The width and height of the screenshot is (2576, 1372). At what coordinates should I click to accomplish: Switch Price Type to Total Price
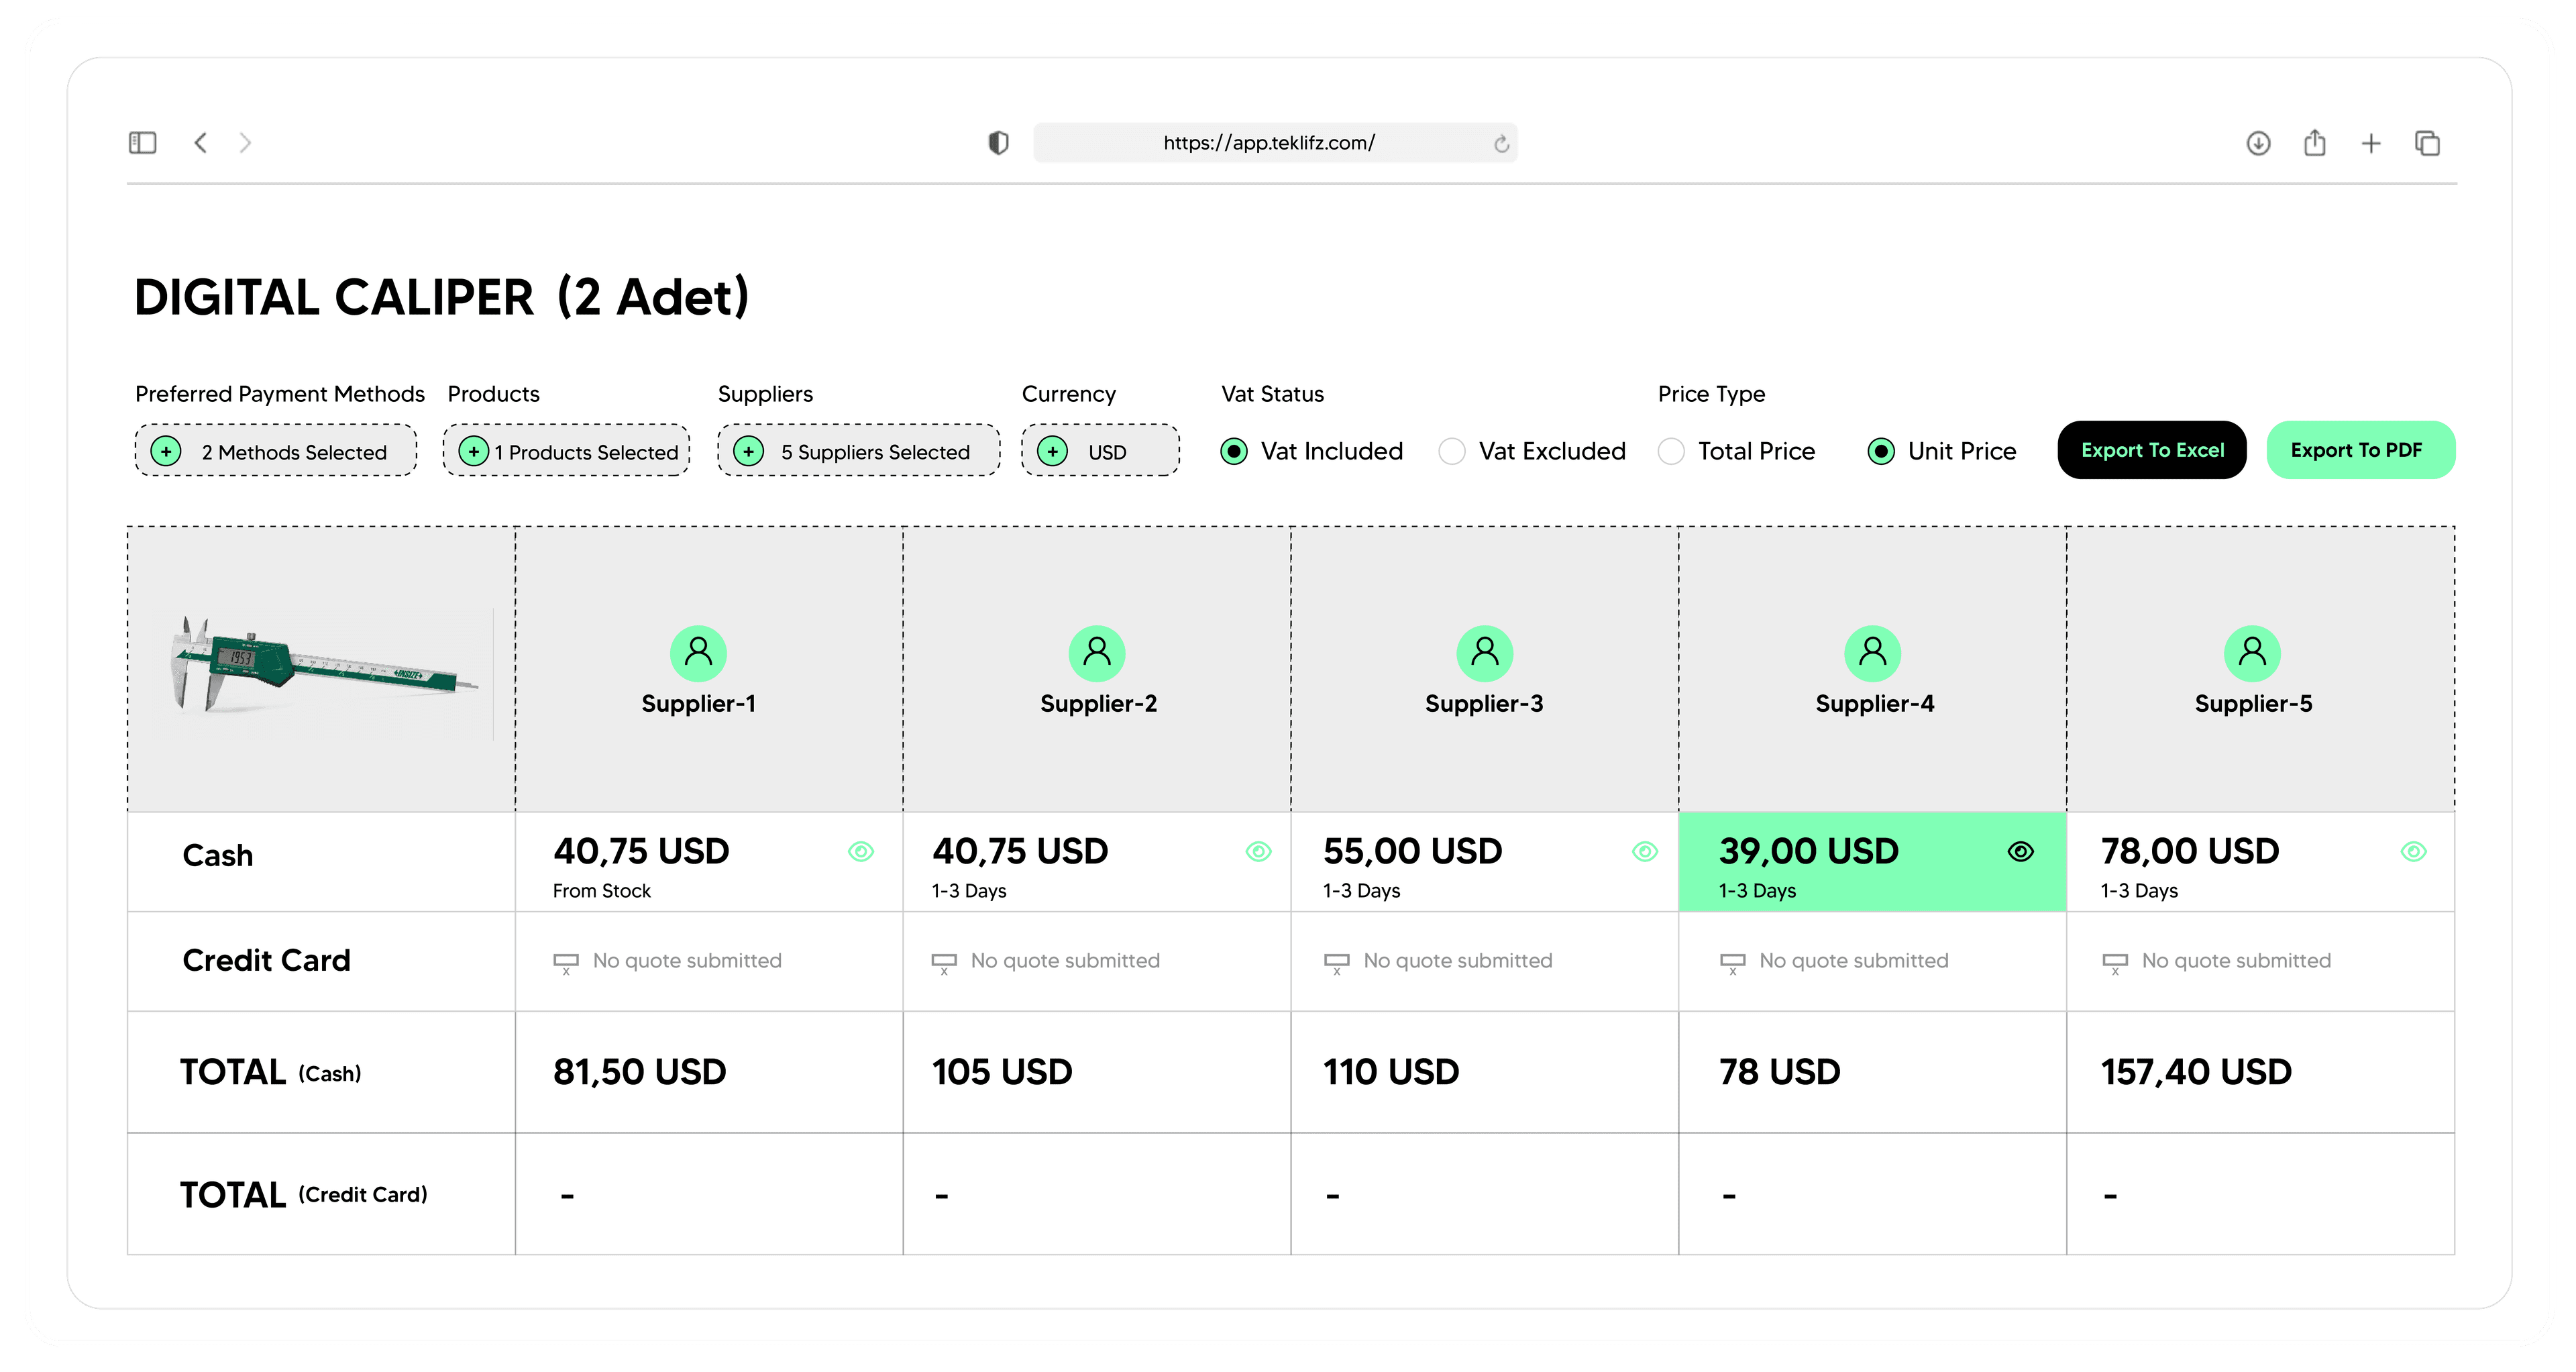coord(1671,451)
